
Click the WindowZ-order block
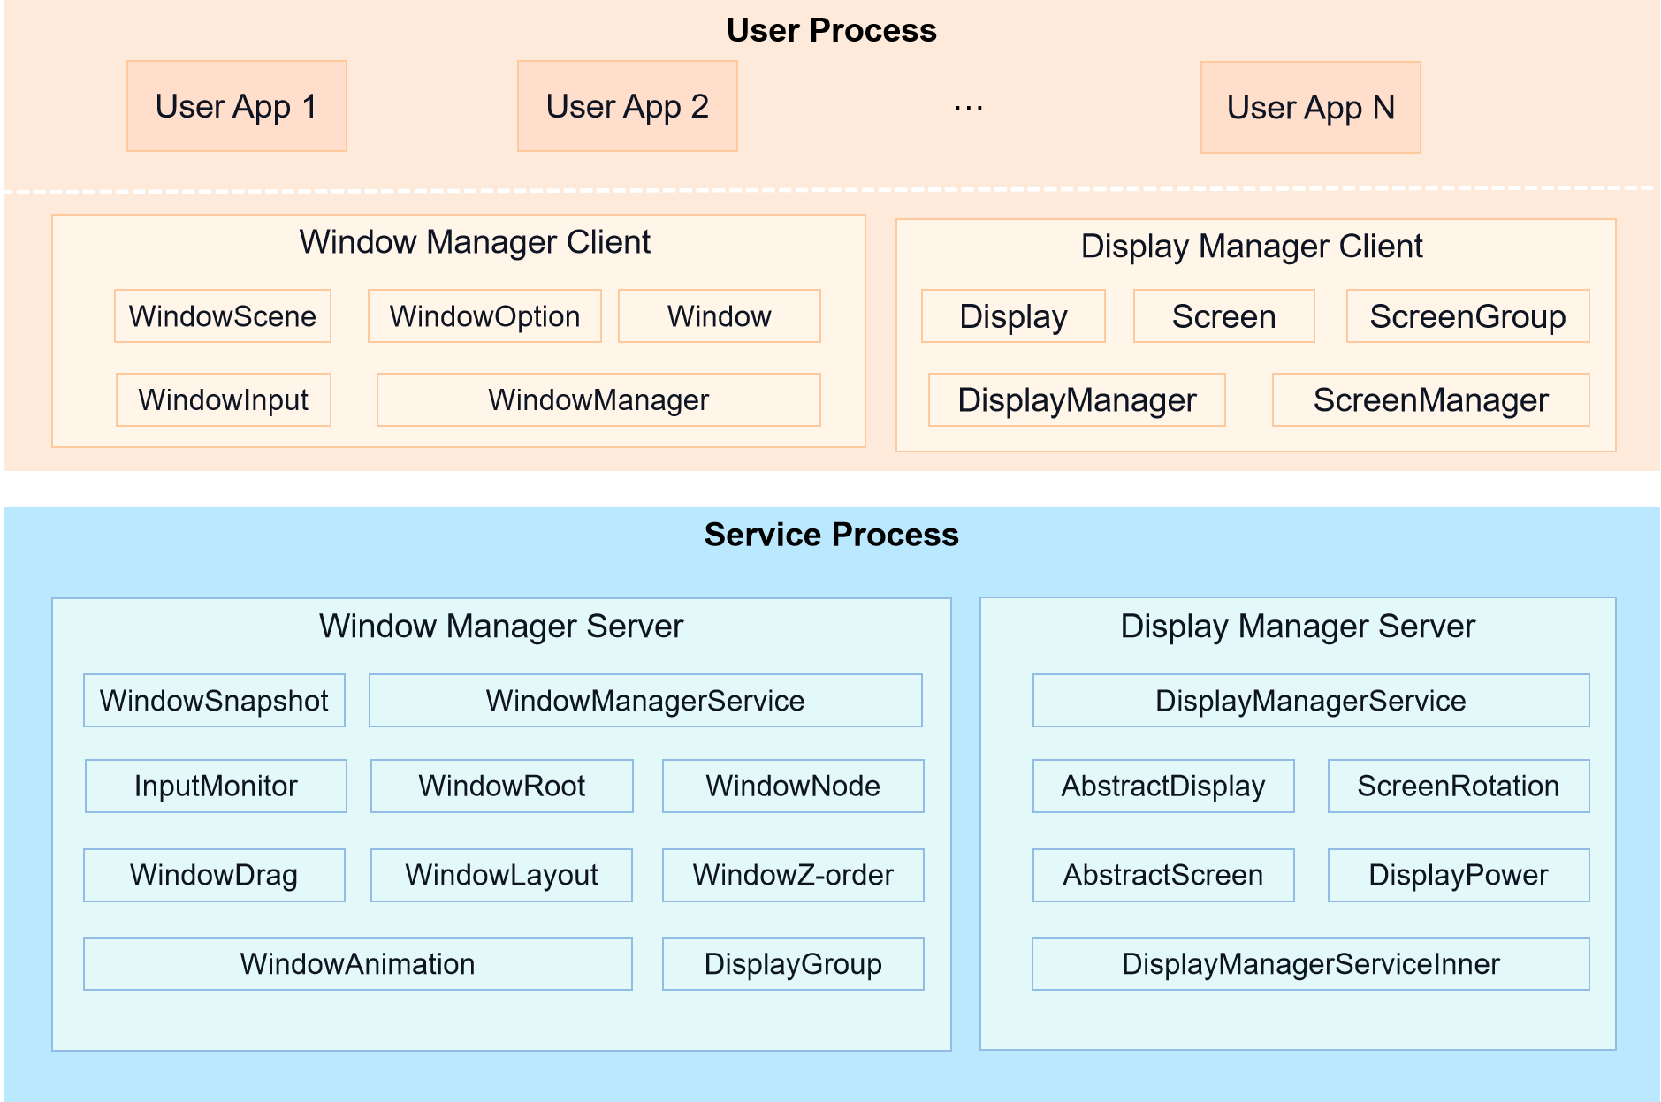click(x=793, y=875)
